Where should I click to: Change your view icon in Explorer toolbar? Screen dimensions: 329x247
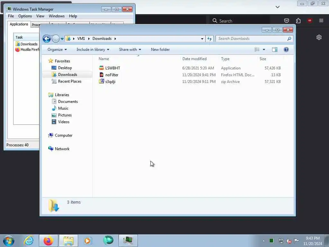tap(257, 50)
